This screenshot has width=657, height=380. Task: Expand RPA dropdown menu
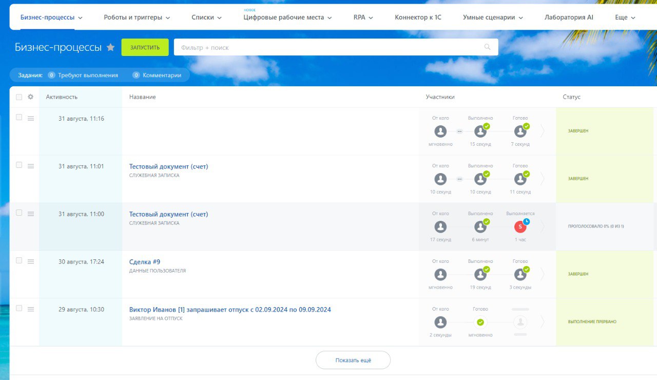371,17
